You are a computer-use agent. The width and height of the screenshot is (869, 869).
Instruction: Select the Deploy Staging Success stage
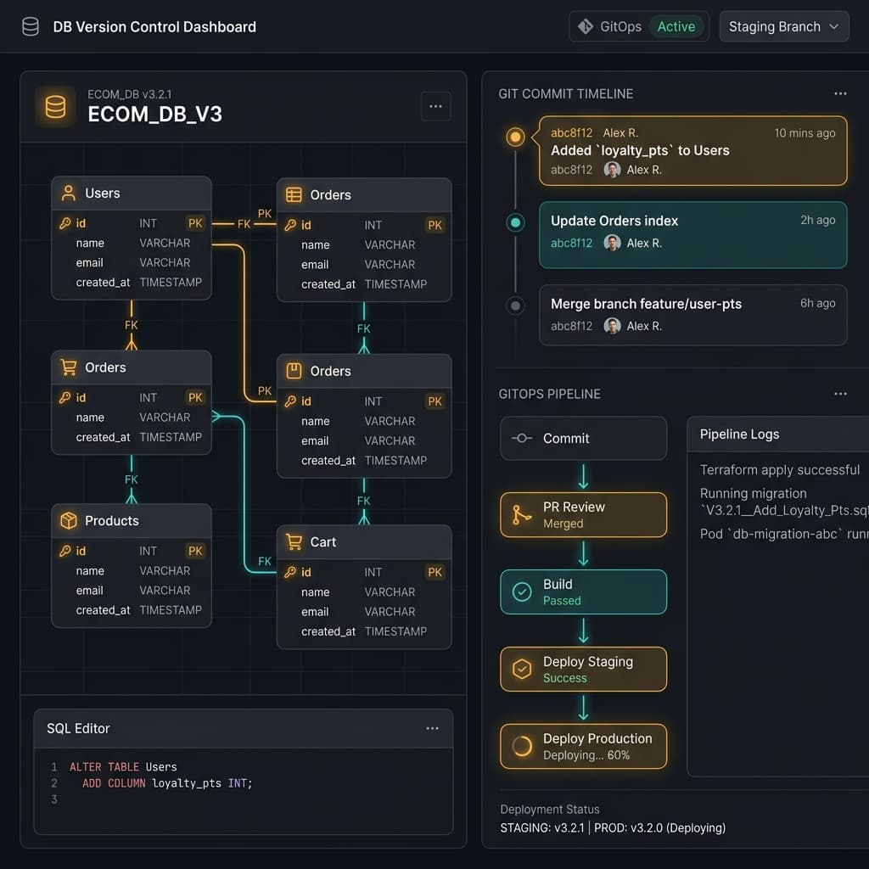pos(583,669)
